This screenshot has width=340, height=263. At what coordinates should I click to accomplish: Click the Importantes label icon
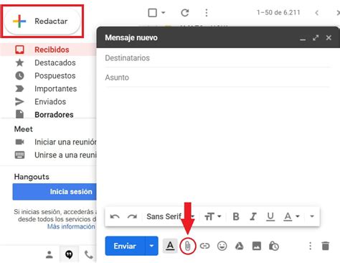[x=19, y=88]
